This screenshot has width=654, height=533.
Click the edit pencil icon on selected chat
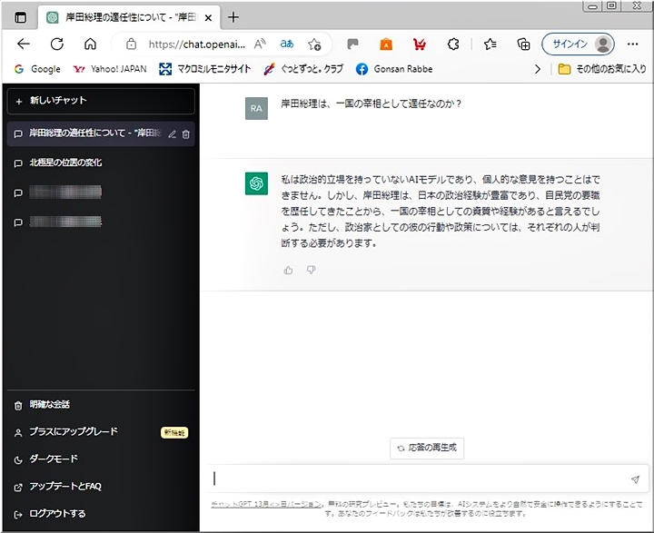[172, 134]
